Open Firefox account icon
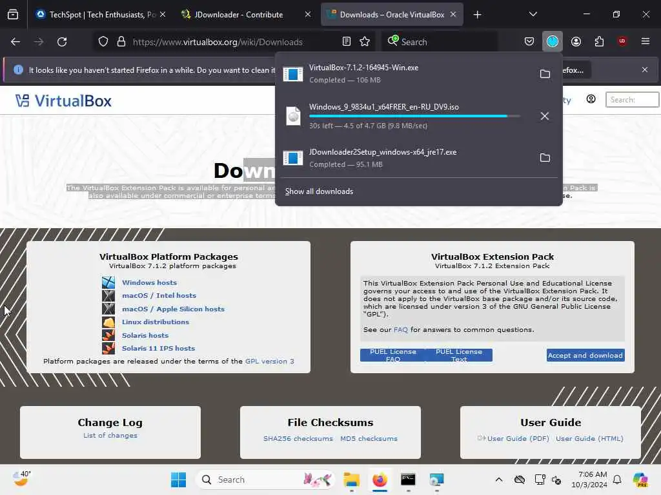 click(x=576, y=41)
